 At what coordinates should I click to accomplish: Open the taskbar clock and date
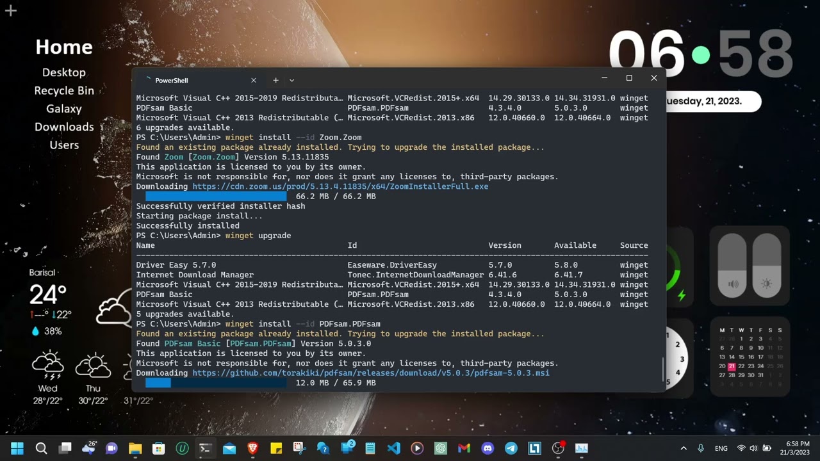point(795,448)
